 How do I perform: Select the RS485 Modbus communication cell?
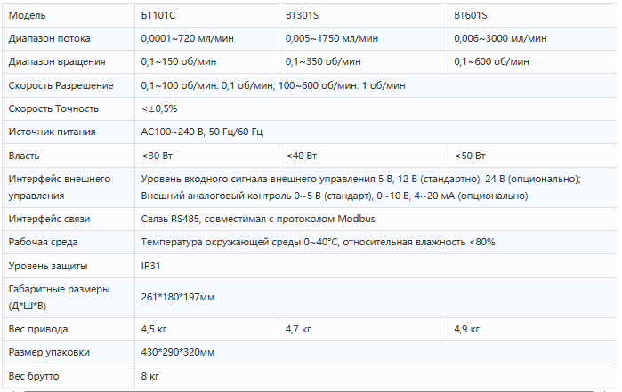point(377,219)
